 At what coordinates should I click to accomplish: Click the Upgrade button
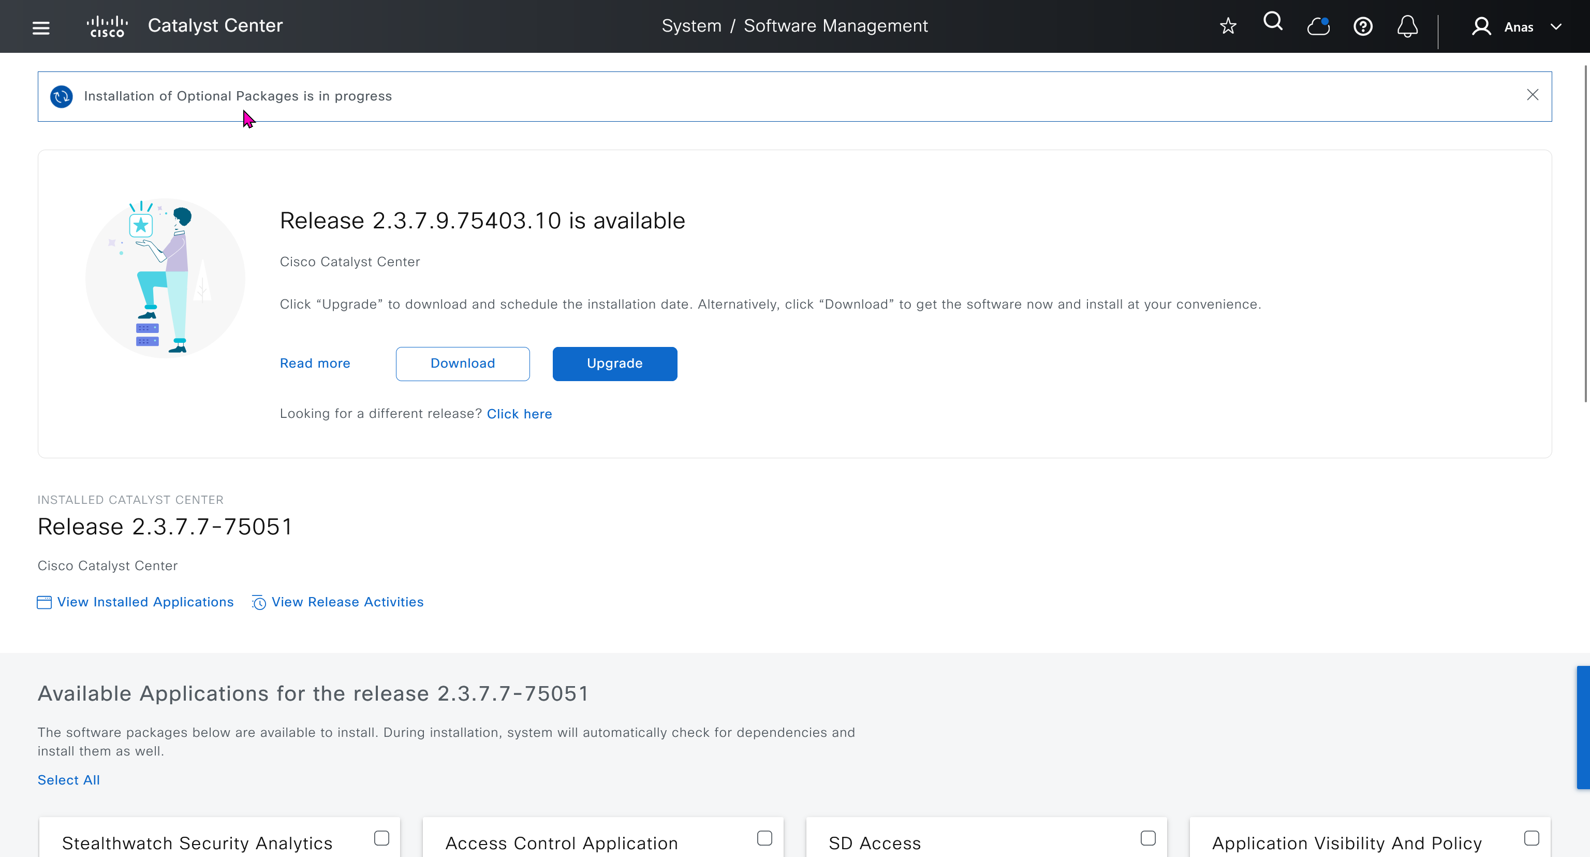(614, 364)
